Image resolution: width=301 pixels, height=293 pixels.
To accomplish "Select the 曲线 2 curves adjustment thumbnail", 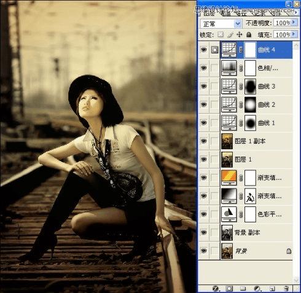I will (x=229, y=104).
